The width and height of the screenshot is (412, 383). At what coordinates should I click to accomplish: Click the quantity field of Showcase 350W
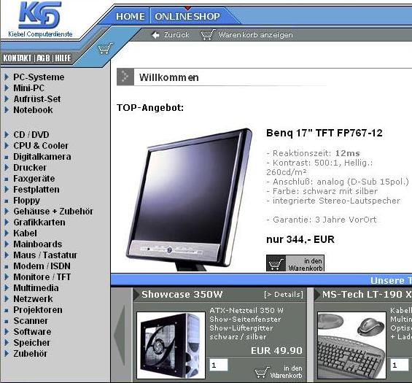pyautogui.click(x=219, y=365)
